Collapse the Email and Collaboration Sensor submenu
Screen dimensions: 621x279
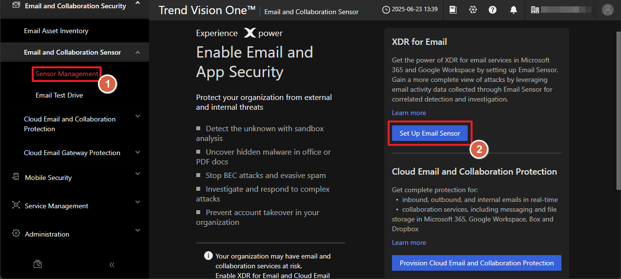pyautogui.click(x=138, y=52)
